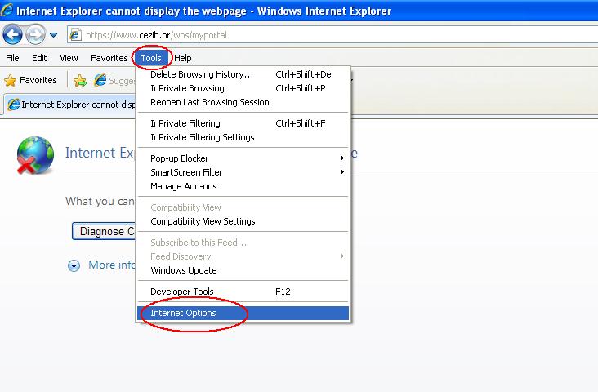Viewport: 598px width, 392px height.
Task: Choose Reopen Last Browsing Session
Action: 243,102
